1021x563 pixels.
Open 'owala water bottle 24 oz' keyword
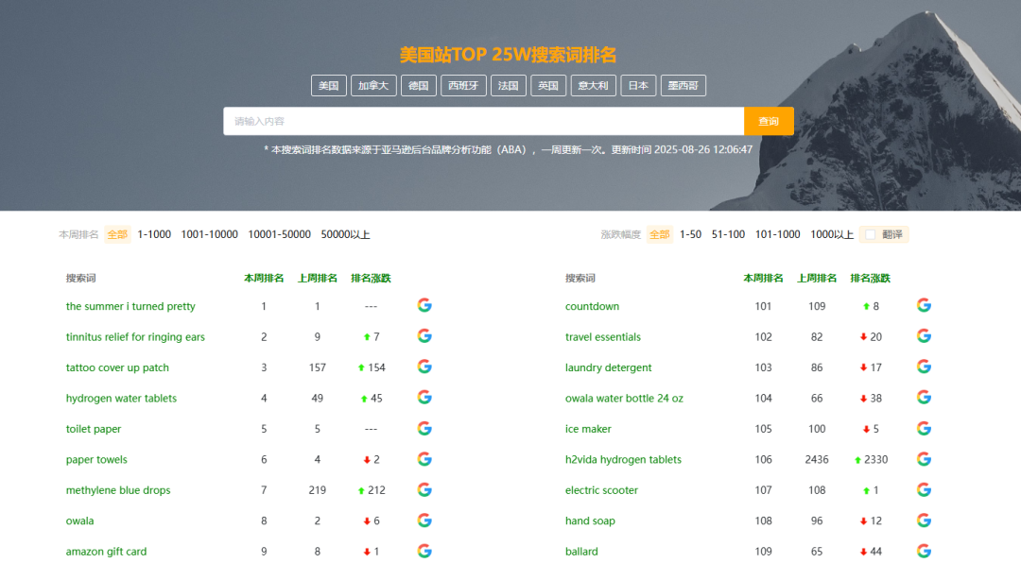tap(624, 398)
